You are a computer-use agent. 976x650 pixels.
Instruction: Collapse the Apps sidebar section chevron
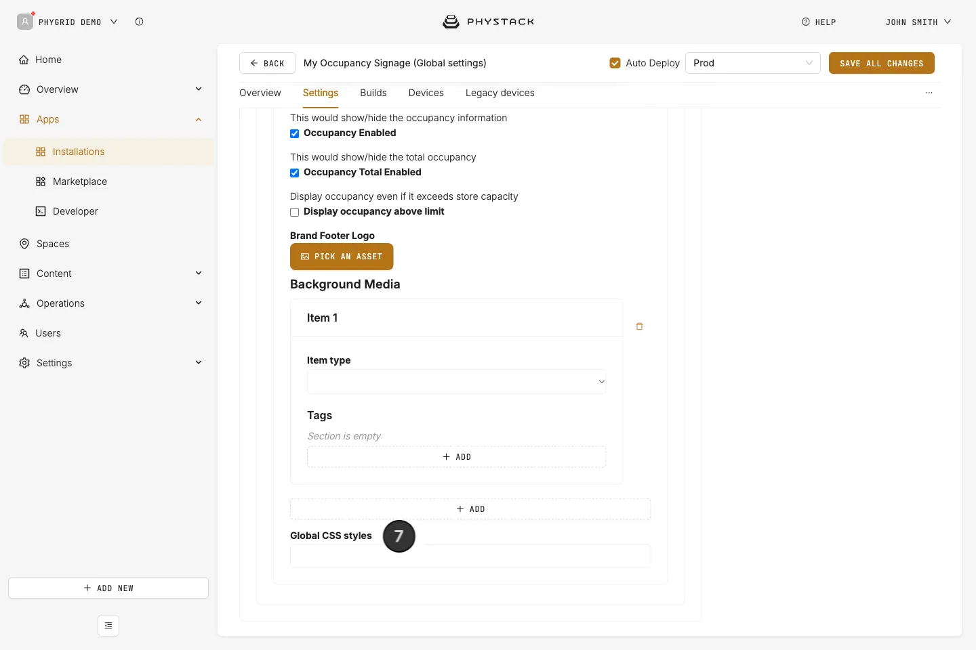click(199, 119)
